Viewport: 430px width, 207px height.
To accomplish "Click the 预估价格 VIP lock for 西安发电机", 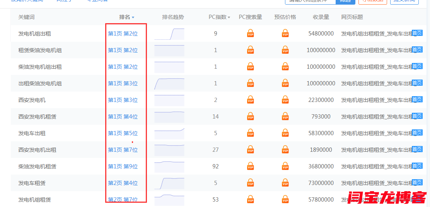I will pos(285,100).
